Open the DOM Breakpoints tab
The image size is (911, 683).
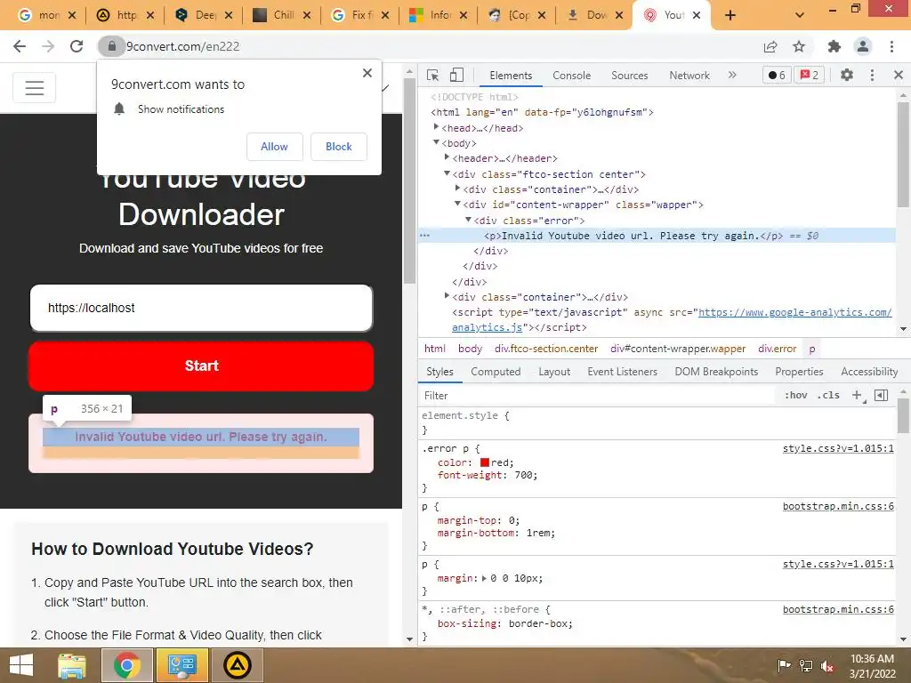point(716,372)
